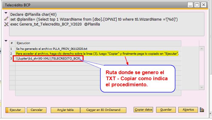212x120 pixels.
Task: Click the Copiar datos button
Action: (143, 110)
